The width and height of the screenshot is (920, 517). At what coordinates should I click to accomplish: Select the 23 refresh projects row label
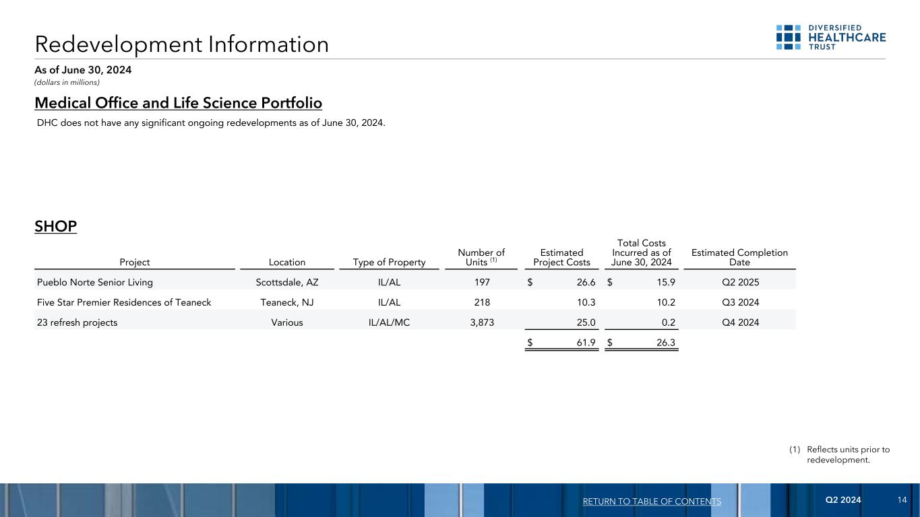coord(77,322)
